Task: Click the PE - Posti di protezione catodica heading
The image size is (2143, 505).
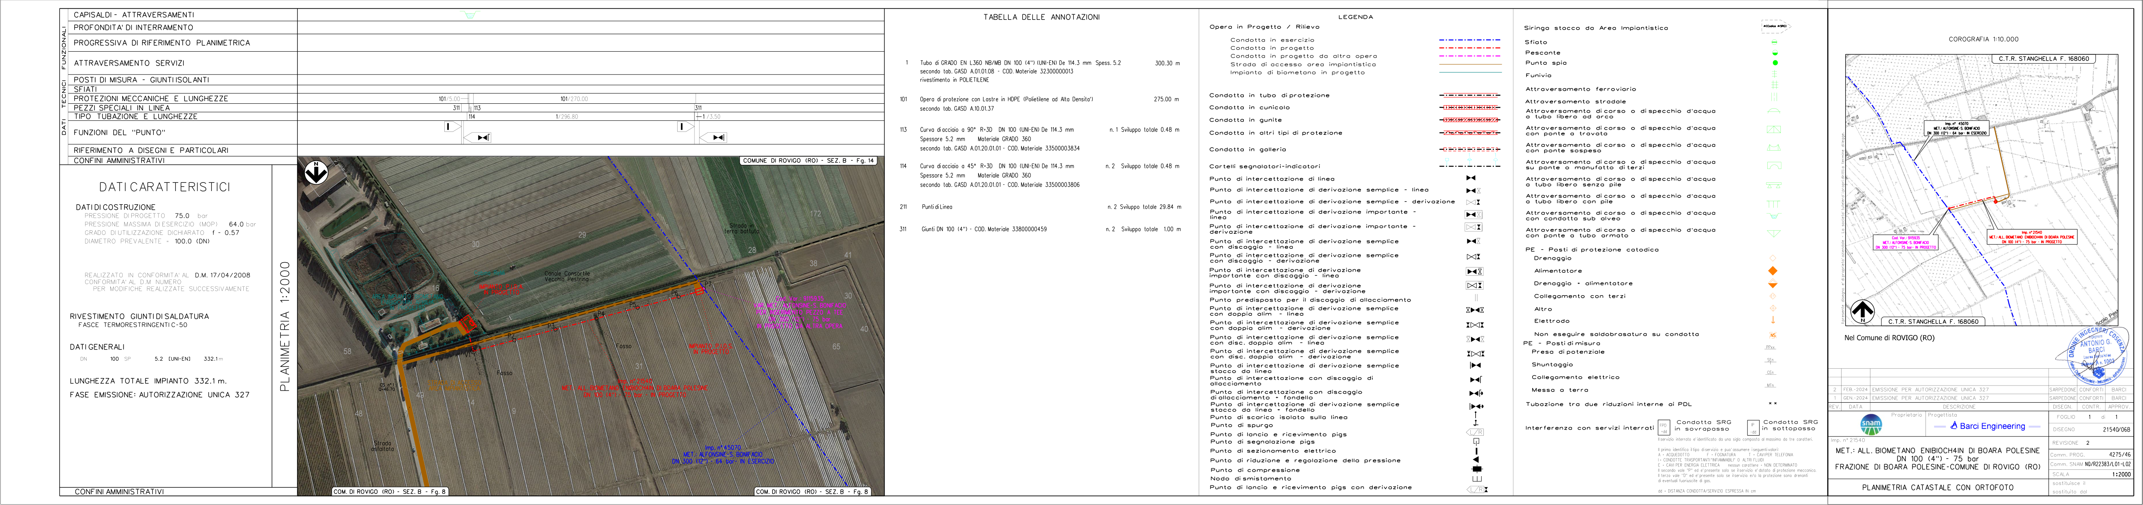Action: coord(1591,249)
